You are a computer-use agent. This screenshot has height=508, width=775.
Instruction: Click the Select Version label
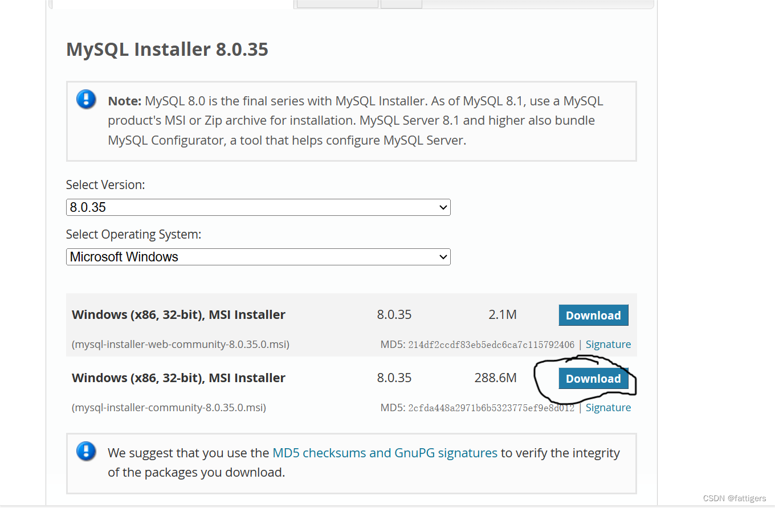105,185
